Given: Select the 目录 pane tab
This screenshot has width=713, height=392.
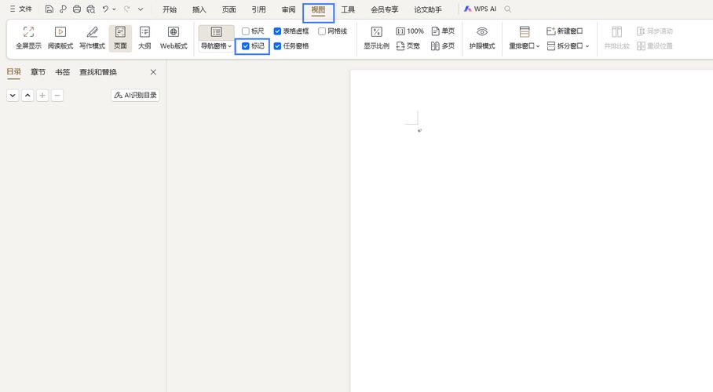Looking at the screenshot, I should pyautogui.click(x=13, y=72).
